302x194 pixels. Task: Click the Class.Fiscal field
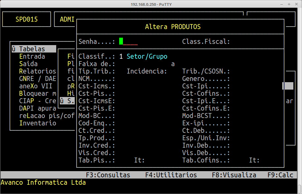click(253, 41)
